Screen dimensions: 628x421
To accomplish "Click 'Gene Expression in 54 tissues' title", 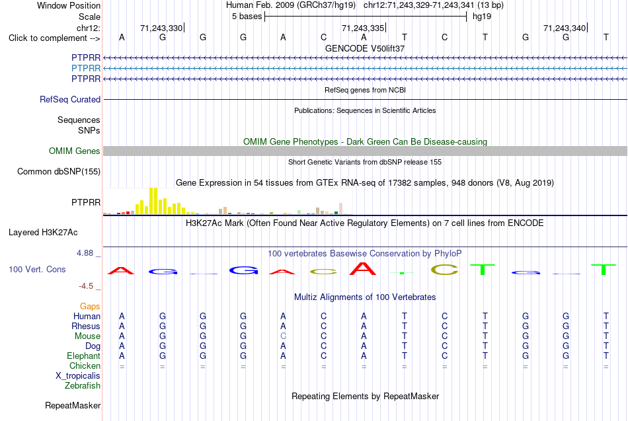I will 365,183.
